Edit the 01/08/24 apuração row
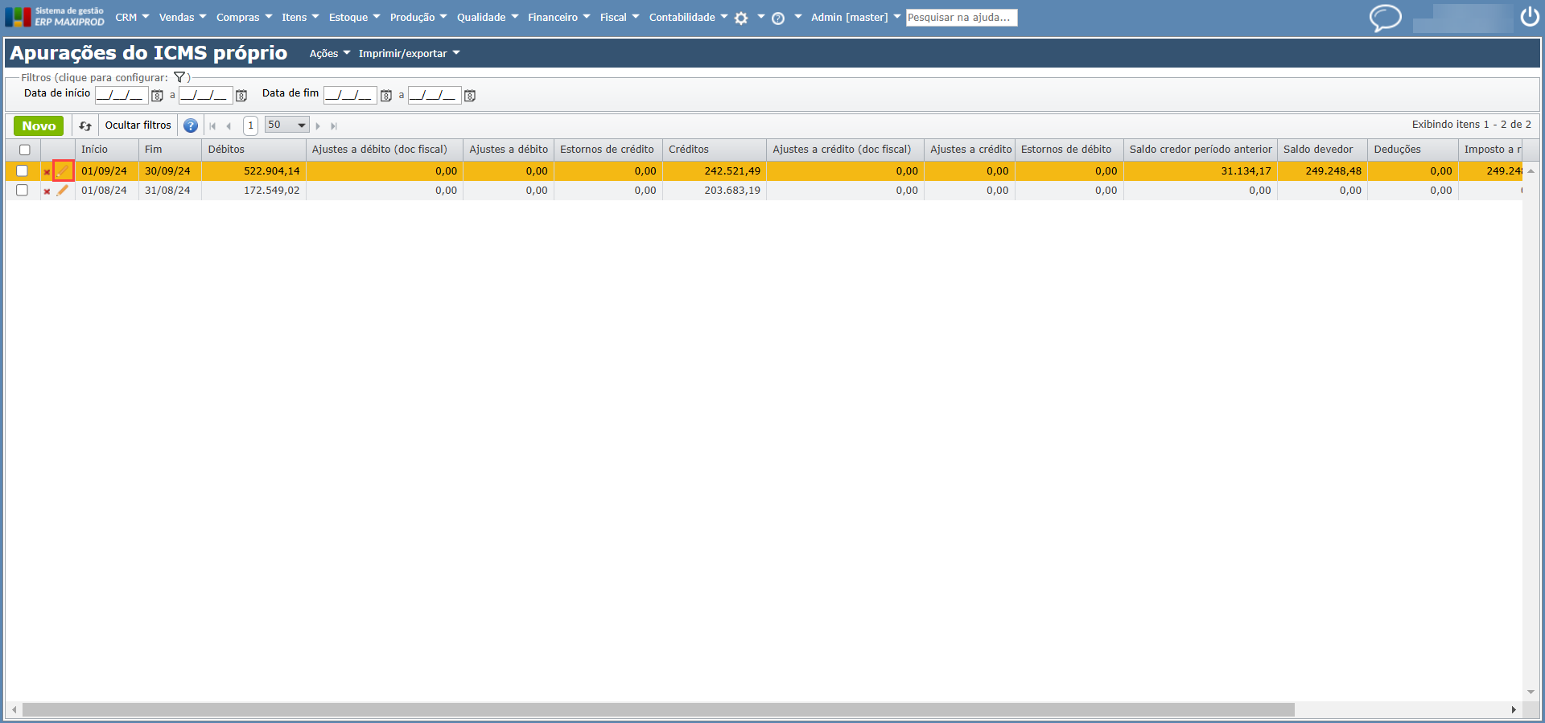Viewport: 1545px width, 723px height. [x=63, y=191]
